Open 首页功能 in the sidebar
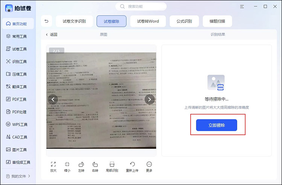The height and width of the screenshot is (185, 282). (x=18, y=24)
